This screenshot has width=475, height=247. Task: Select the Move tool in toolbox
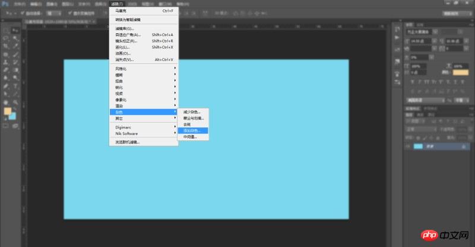click(x=15, y=31)
